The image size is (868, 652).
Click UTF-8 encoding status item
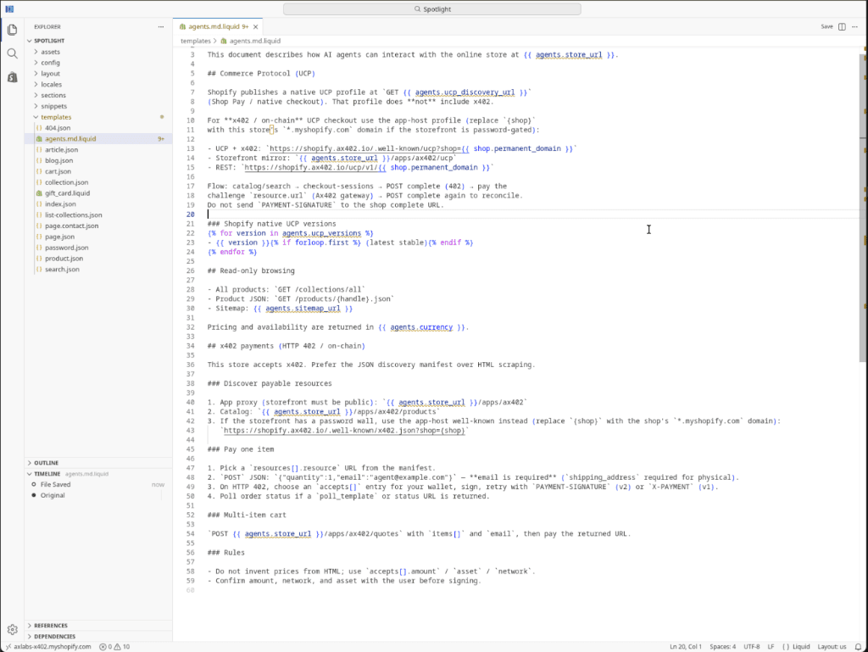point(751,646)
